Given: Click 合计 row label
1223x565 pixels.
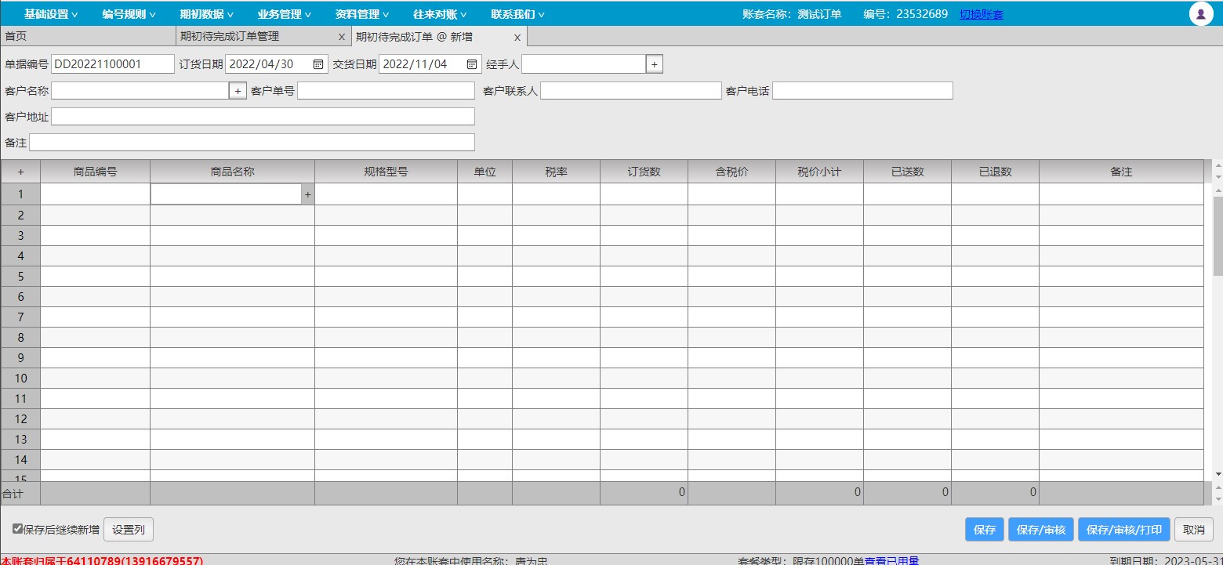Looking at the screenshot, I should tap(13, 494).
